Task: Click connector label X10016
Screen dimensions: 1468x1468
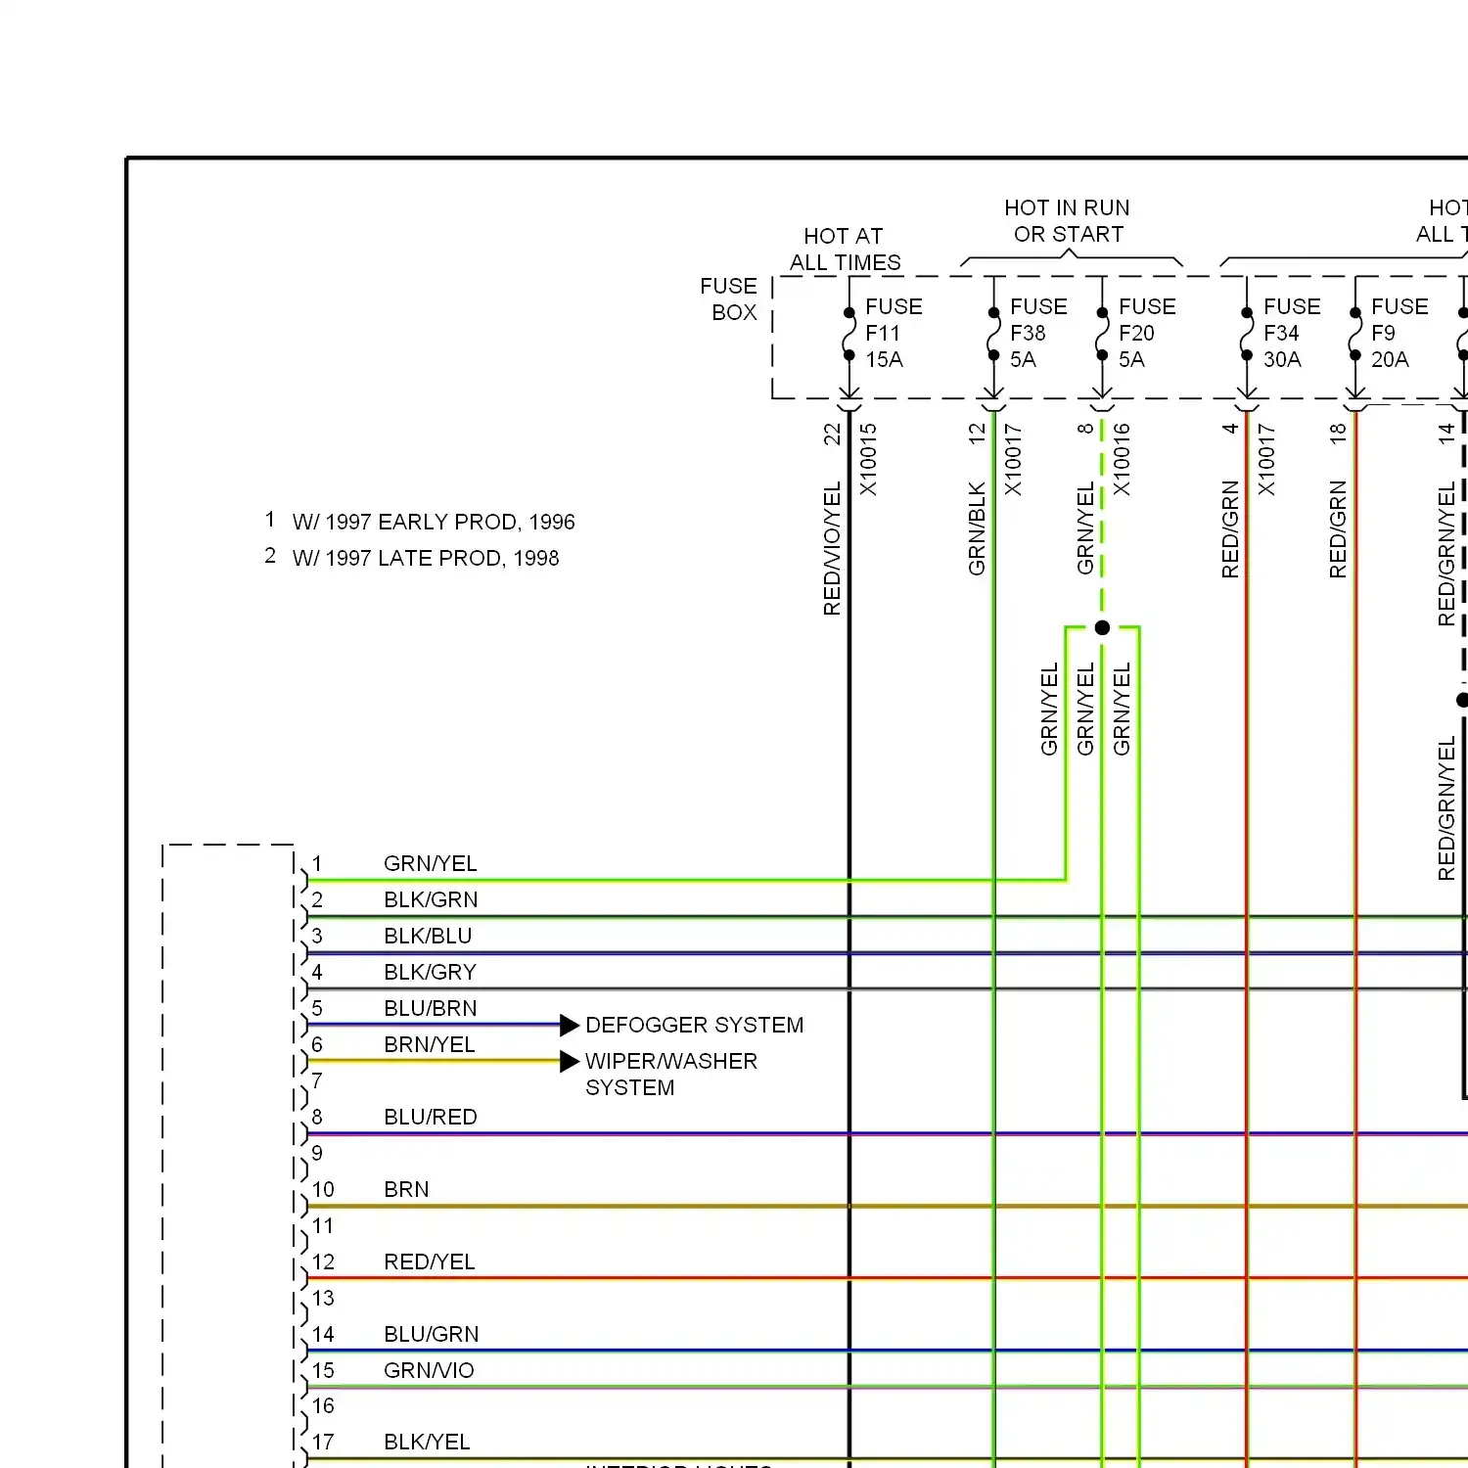Action: pos(1122,459)
